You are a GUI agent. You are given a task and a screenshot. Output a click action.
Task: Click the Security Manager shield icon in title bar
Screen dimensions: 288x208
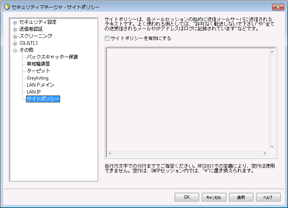pyautogui.click(x=7, y=7)
